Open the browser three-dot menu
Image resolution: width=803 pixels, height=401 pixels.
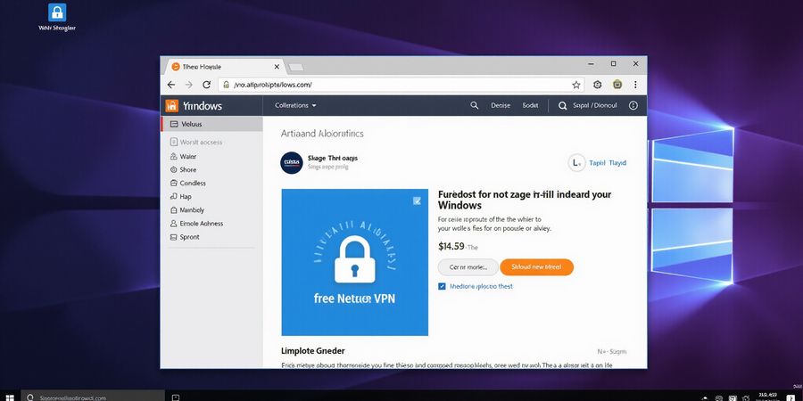[x=635, y=85]
